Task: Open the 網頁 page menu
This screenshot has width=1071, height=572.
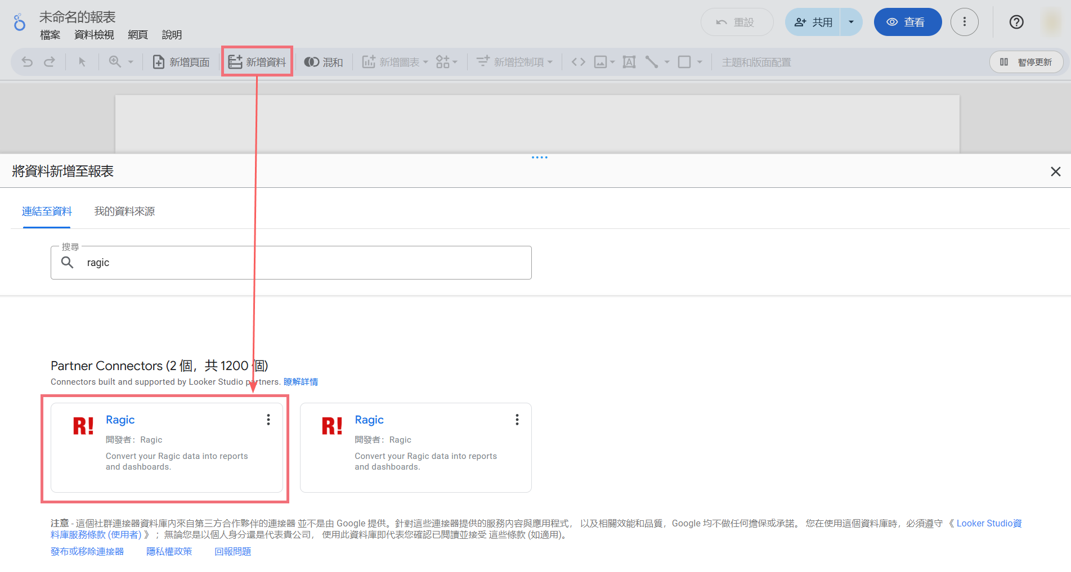Action: coord(138,35)
